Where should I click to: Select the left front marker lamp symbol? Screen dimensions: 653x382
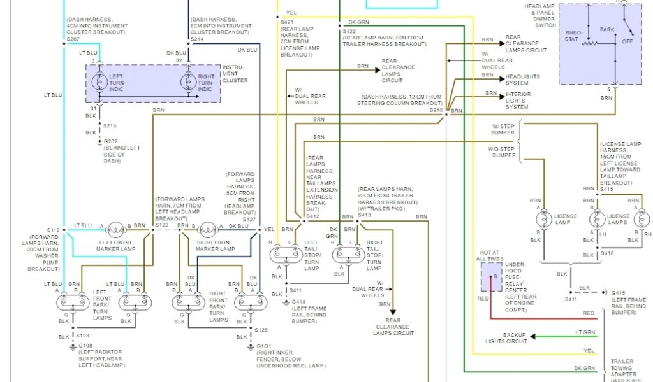[x=115, y=227]
